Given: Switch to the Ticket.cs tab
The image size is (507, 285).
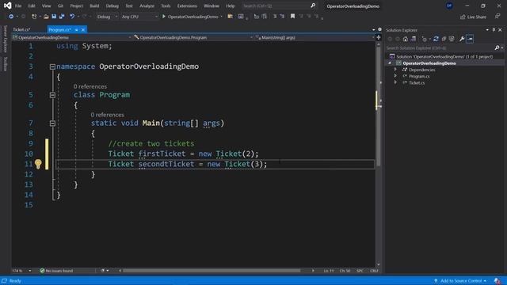Looking at the screenshot, I should coord(21,30).
